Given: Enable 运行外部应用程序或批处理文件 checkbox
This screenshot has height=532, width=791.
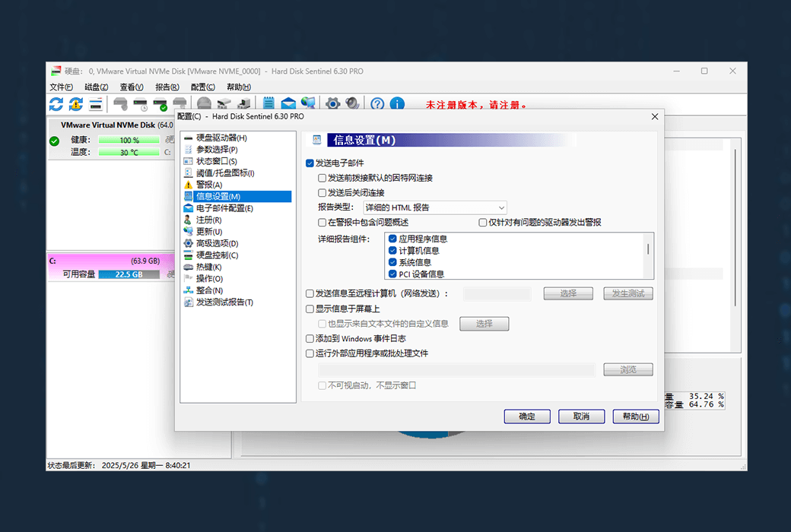Looking at the screenshot, I should coord(310,353).
